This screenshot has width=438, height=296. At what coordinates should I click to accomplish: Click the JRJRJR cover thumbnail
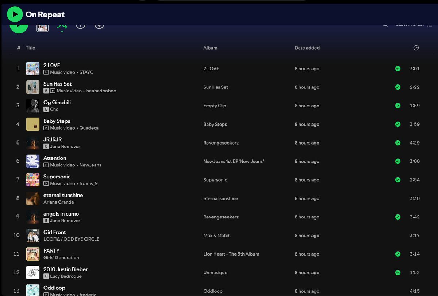pyautogui.click(x=33, y=143)
